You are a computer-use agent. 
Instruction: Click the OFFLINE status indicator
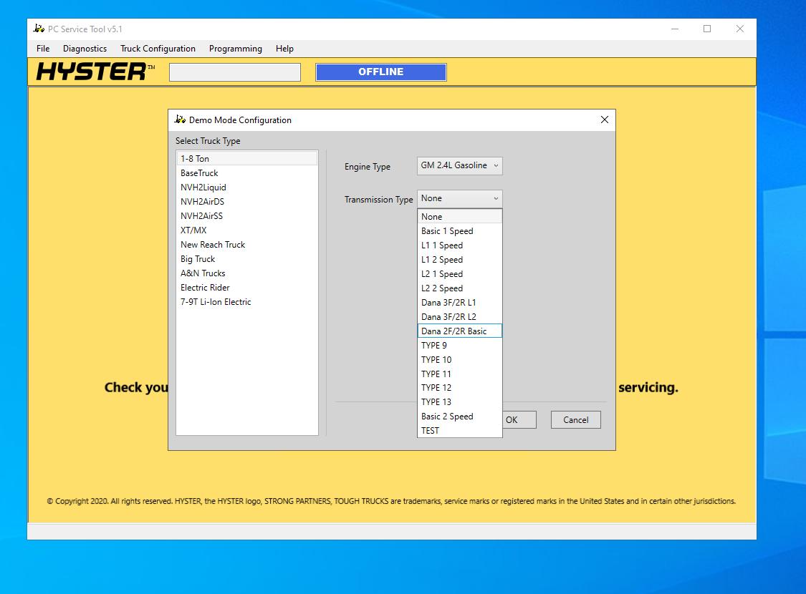[380, 72]
